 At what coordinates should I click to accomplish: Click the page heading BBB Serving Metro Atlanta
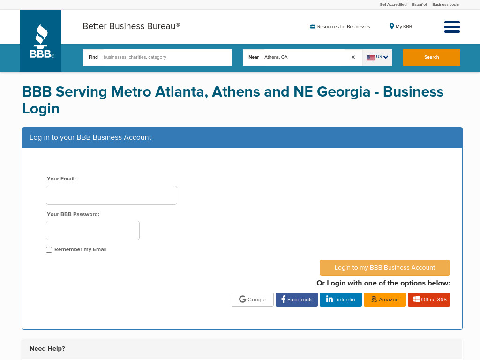(x=232, y=100)
